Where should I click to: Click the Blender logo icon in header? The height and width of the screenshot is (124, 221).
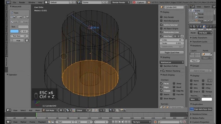pyautogui.click(x=149, y=3)
